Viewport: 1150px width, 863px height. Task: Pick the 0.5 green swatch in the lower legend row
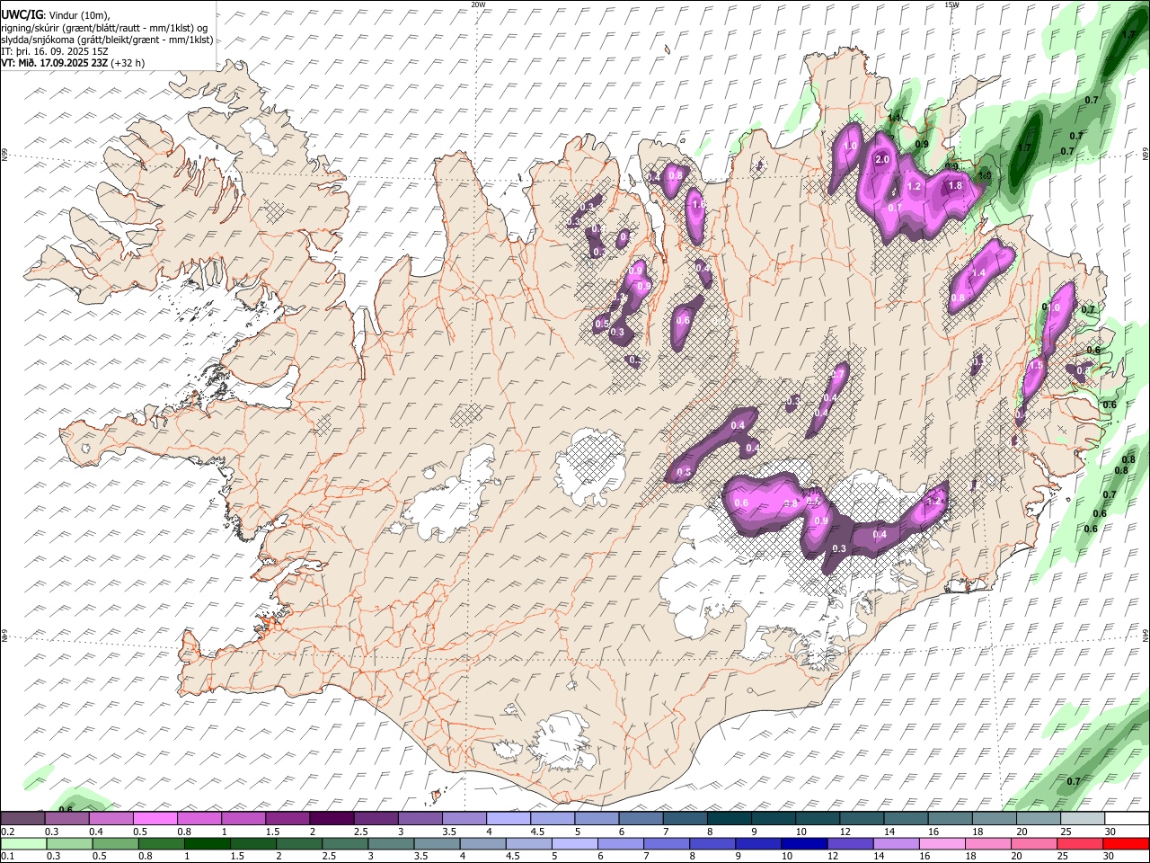pos(115,843)
